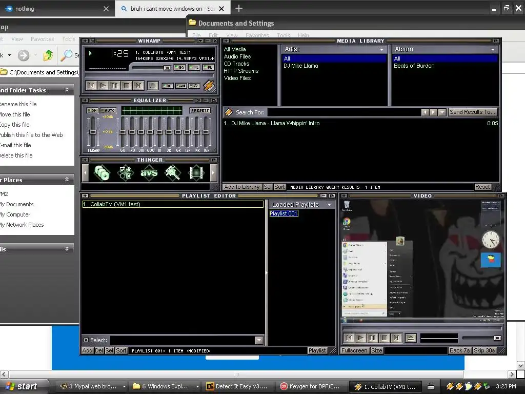Click Send Results To button
This screenshot has width=525, height=394.
[x=472, y=112]
